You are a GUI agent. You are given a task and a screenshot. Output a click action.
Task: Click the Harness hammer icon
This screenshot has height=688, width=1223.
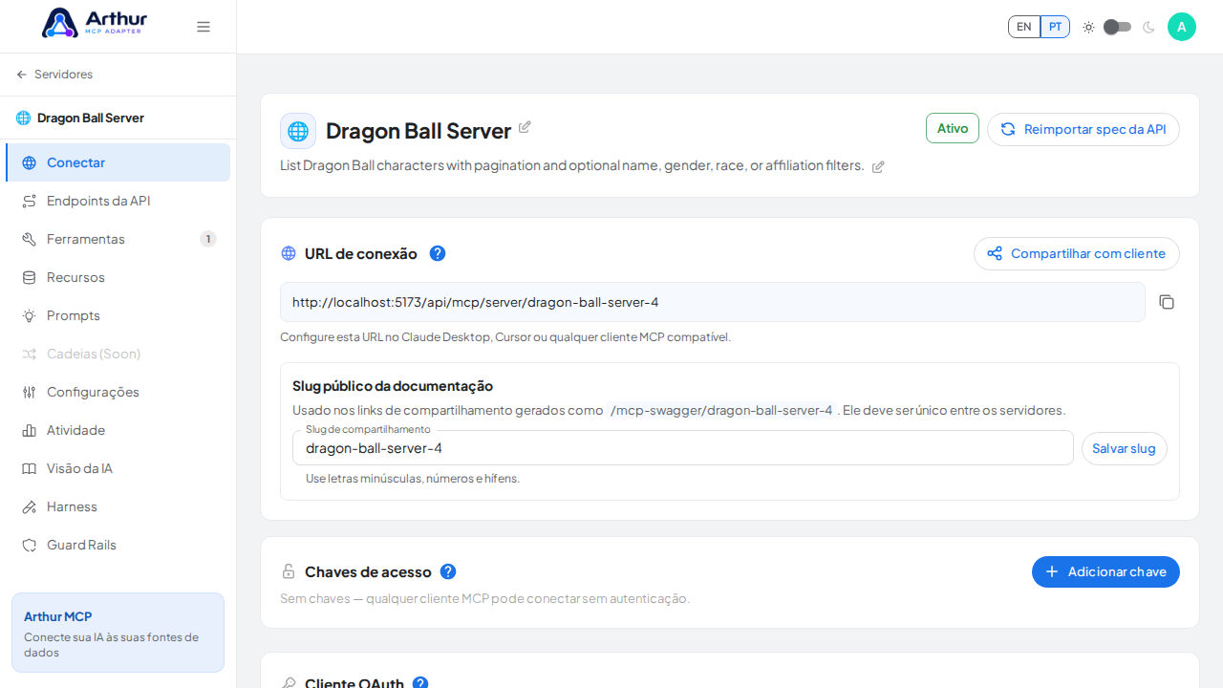pyautogui.click(x=30, y=506)
